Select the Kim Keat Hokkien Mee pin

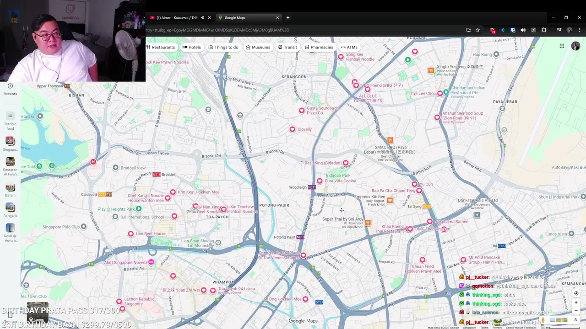point(173,192)
